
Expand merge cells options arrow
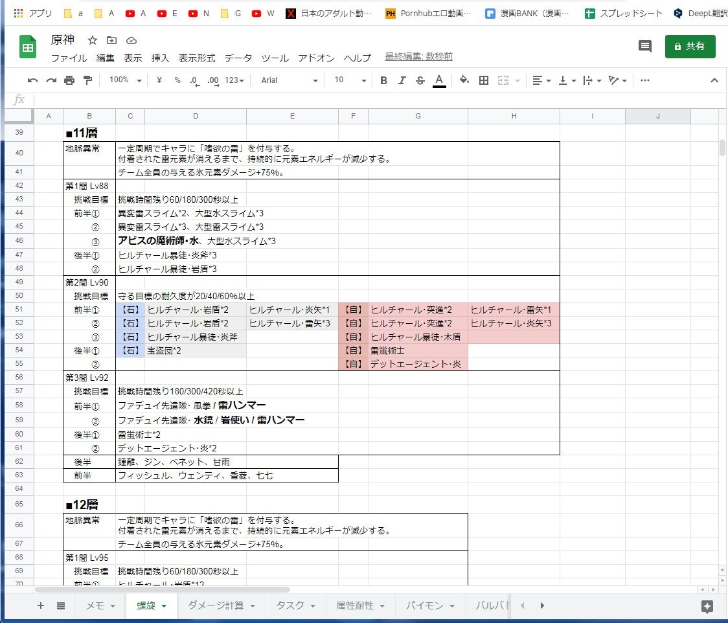[518, 81]
